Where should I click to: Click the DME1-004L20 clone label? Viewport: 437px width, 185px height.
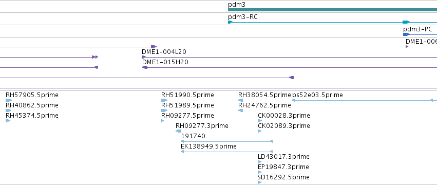(x=164, y=52)
